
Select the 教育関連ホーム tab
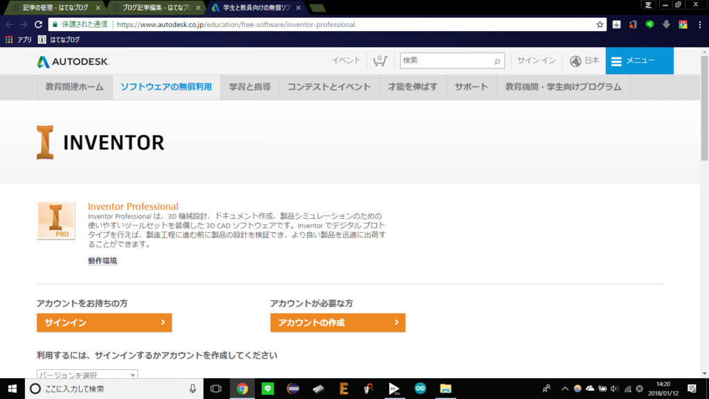75,87
